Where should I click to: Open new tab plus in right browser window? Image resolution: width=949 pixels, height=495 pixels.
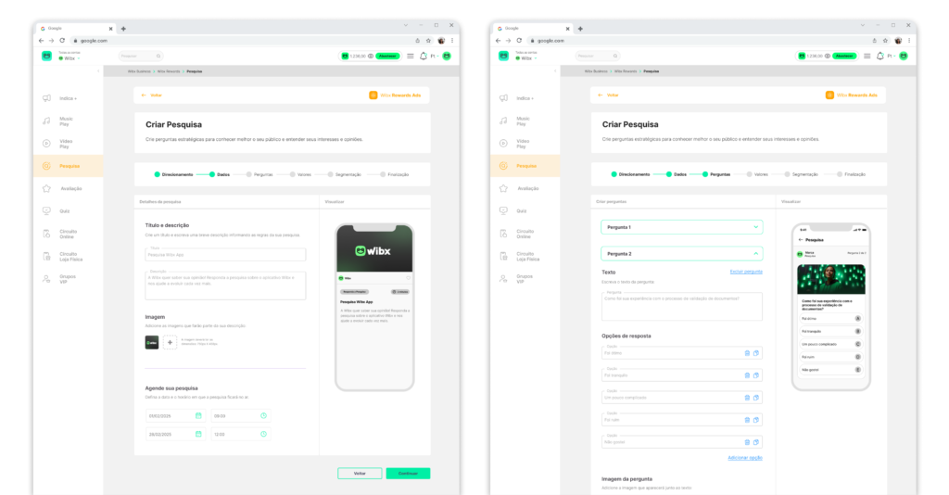(580, 29)
